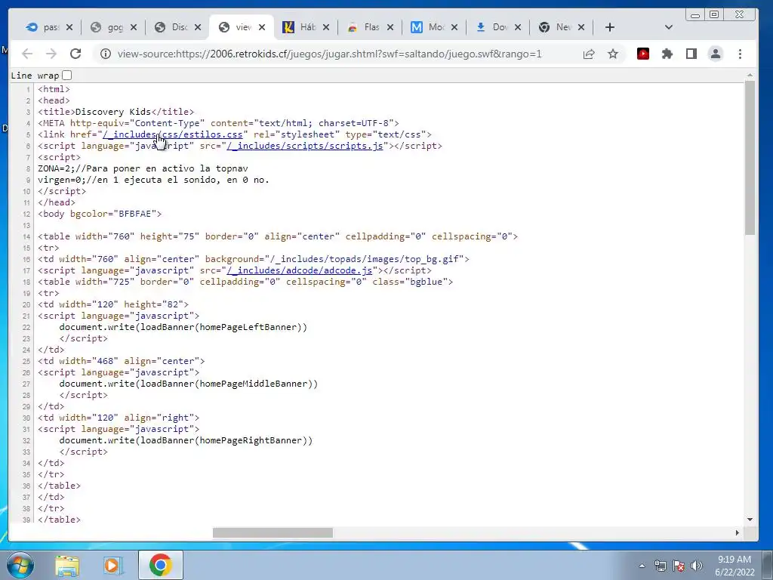The width and height of the screenshot is (773, 580).
Task: Open the /_includes/scripts/scripts.js link
Action: [305, 146]
